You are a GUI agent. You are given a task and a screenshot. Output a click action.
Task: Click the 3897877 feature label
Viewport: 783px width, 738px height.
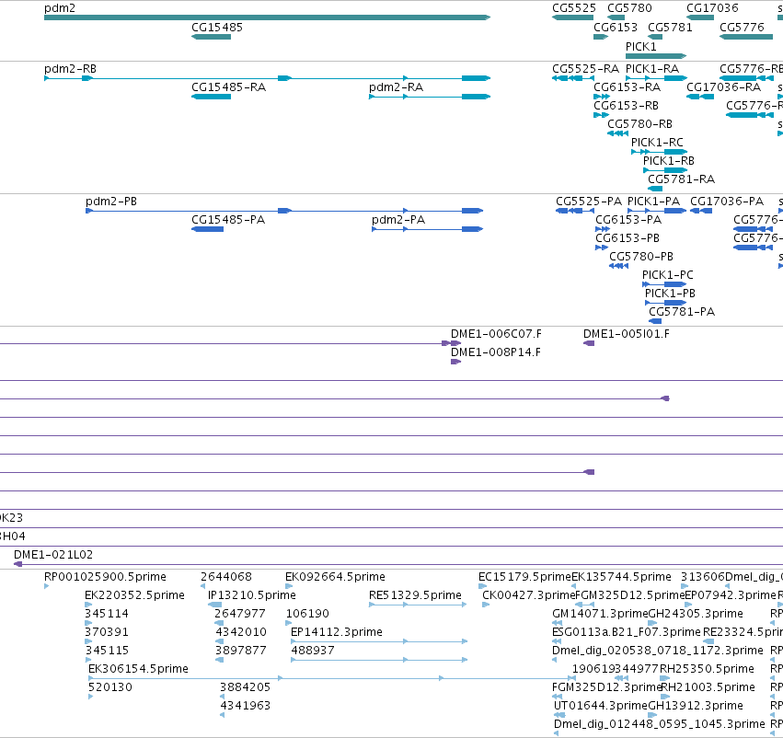click(241, 651)
